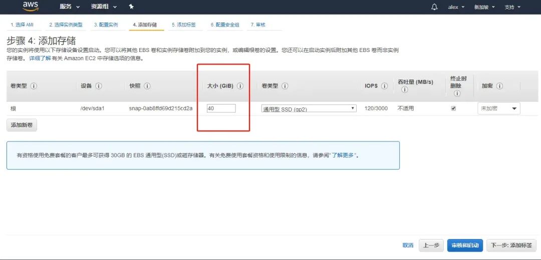The image size is (541, 260).
Task: Click info icon under 终止时删除 header
Action: tap(457, 93)
